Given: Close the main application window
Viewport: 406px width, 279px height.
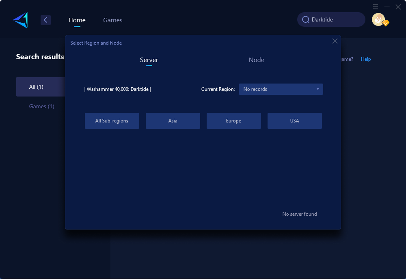Looking at the screenshot, I should 398,7.
